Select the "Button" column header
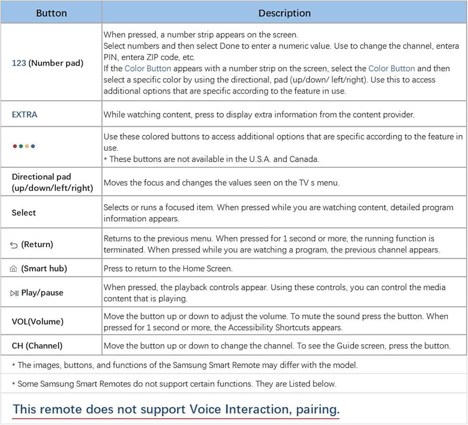 (51, 13)
